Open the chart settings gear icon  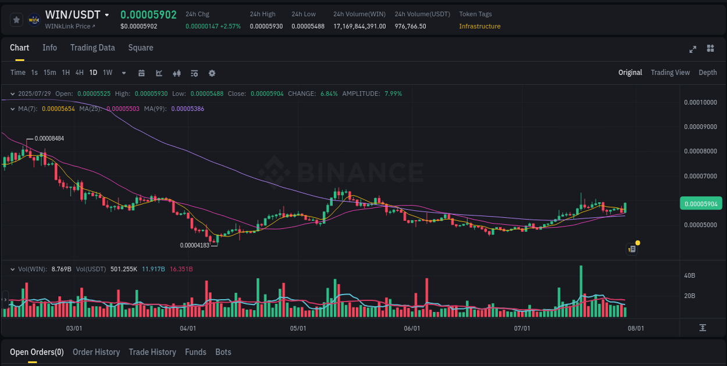(212, 73)
